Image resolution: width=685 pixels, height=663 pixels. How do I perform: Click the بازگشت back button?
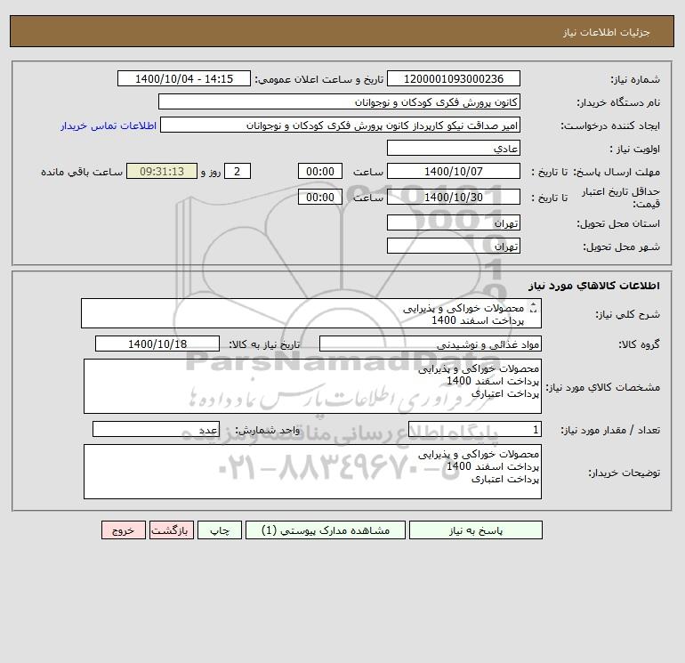coord(171,530)
